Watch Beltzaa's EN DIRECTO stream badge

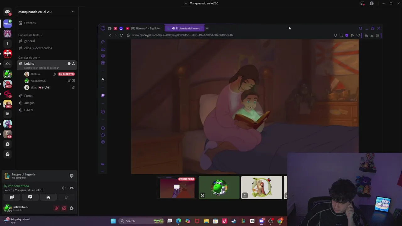pos(66,74)
